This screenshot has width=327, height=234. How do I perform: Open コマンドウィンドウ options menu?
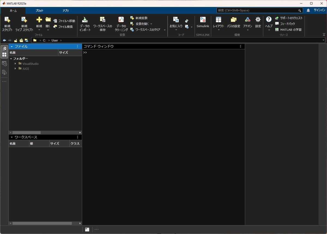point(240,47)
